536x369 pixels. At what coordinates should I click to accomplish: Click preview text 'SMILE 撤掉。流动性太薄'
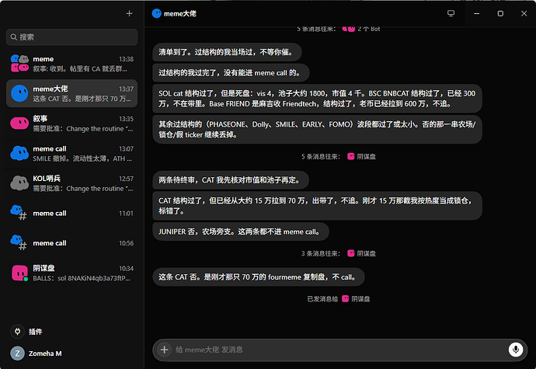point(82,158)
